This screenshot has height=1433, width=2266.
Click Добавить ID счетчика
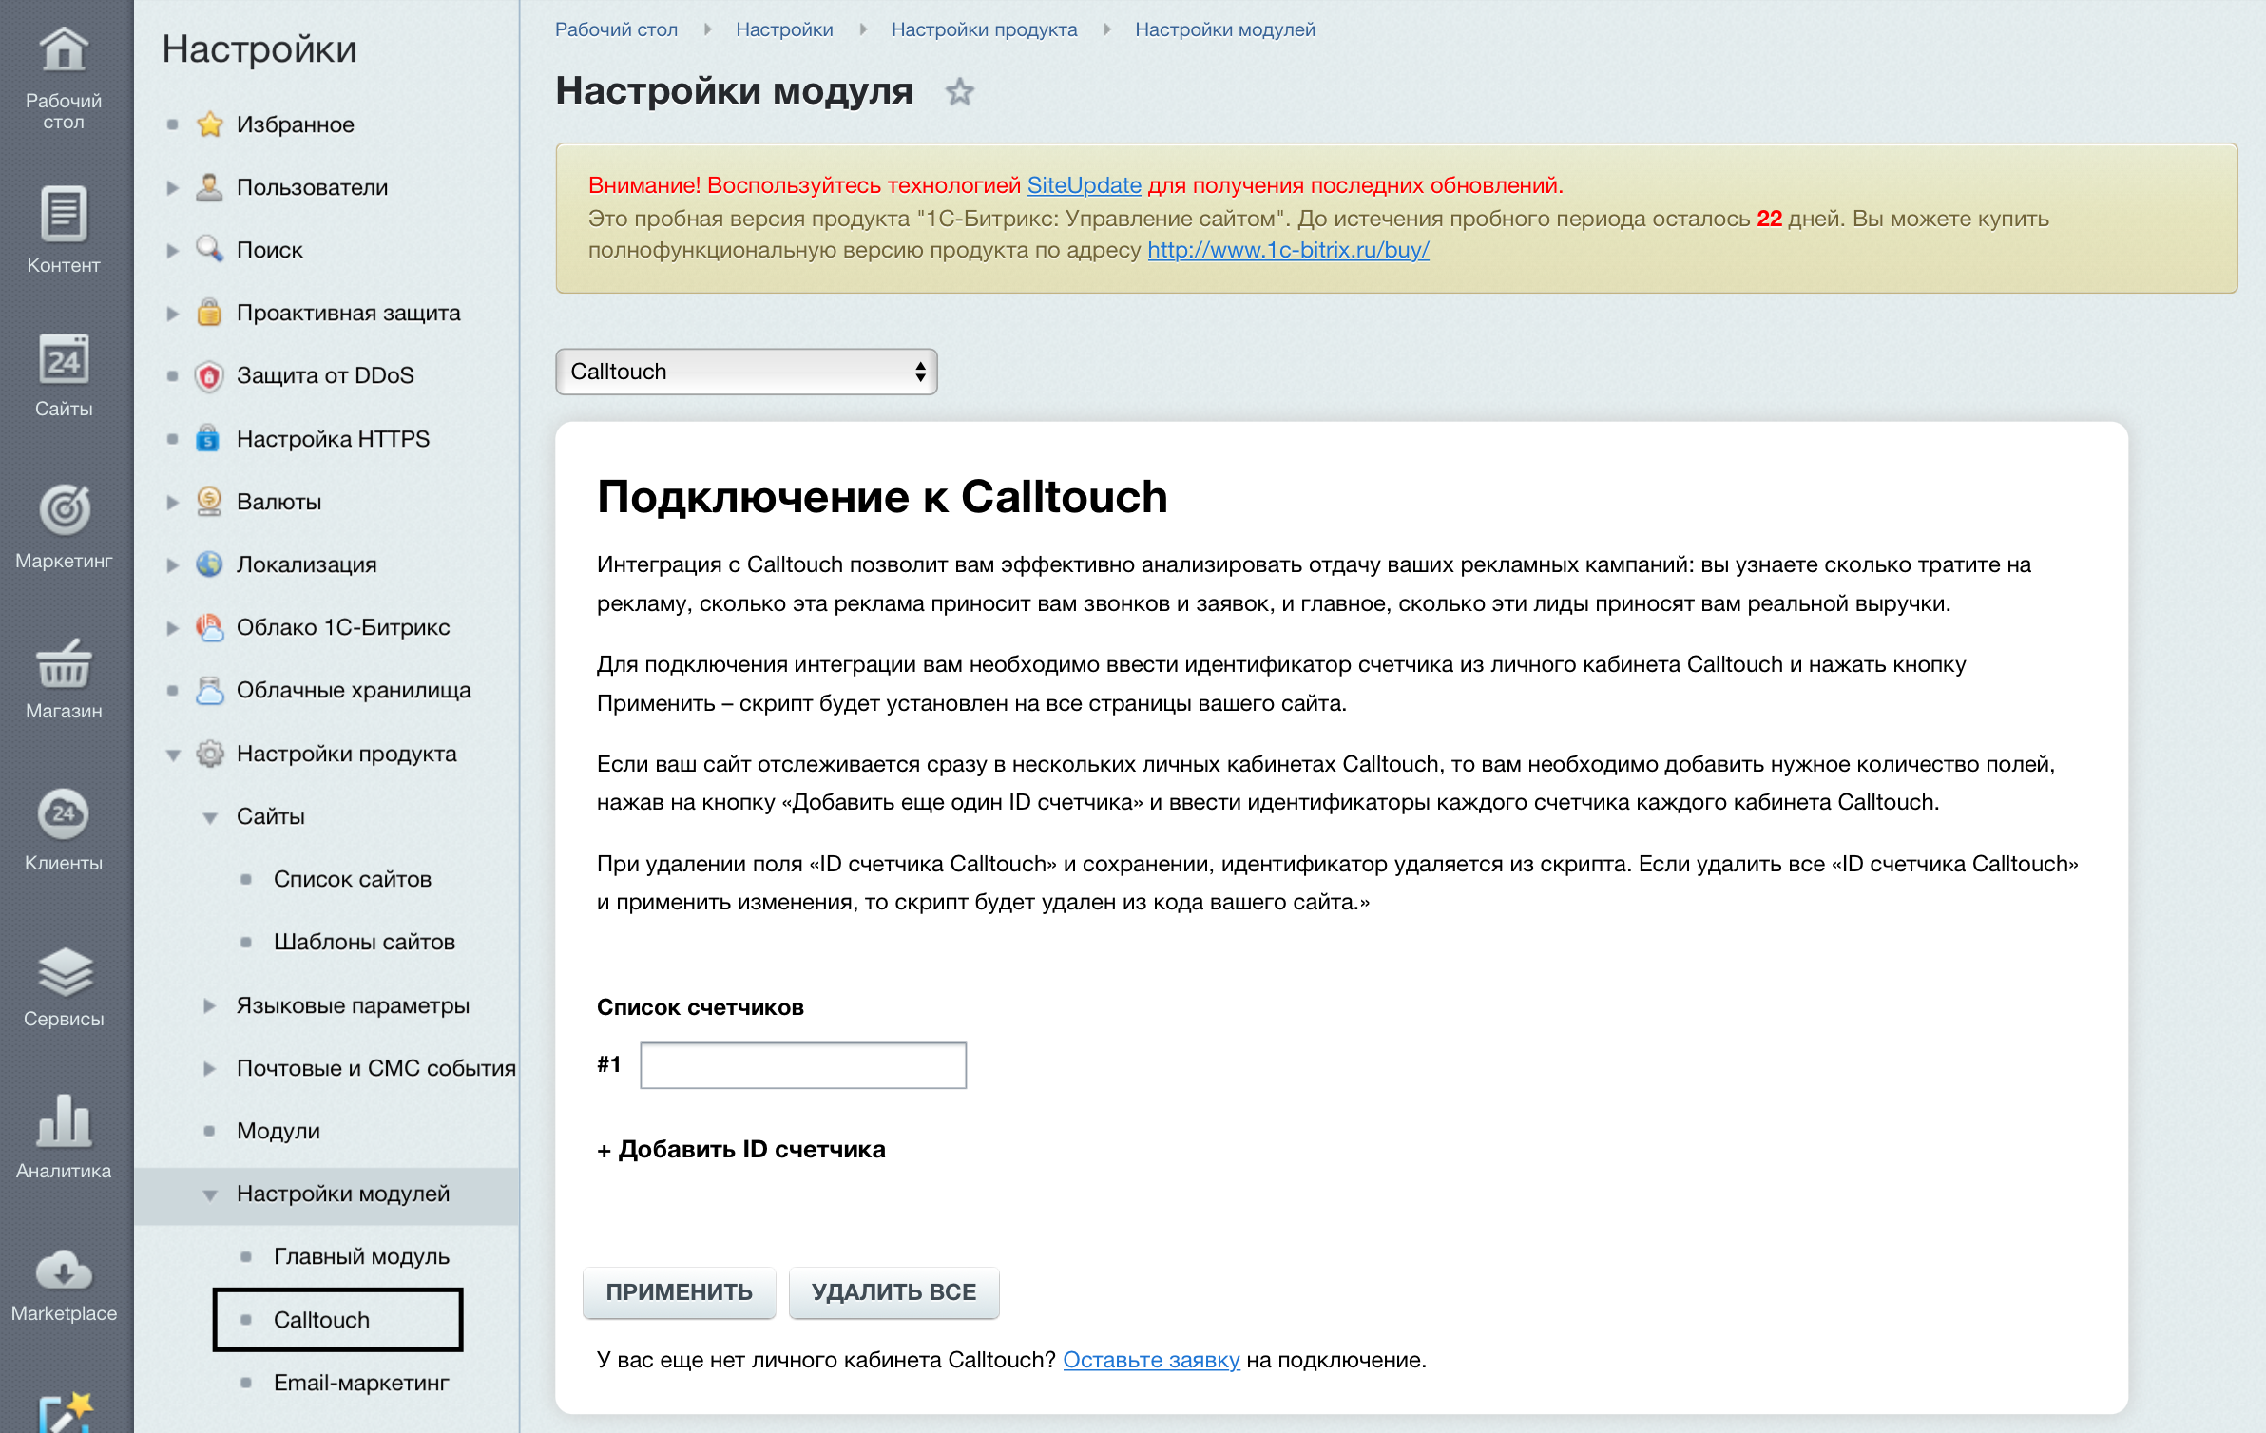tap(740, 1149)
